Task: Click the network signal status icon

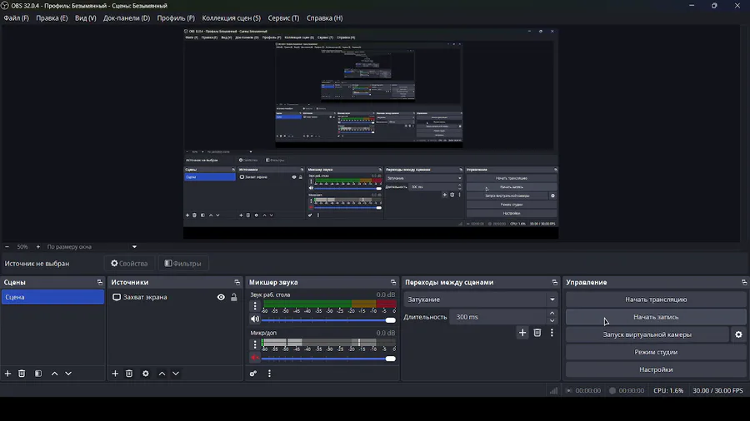Action: click(553, 390)
